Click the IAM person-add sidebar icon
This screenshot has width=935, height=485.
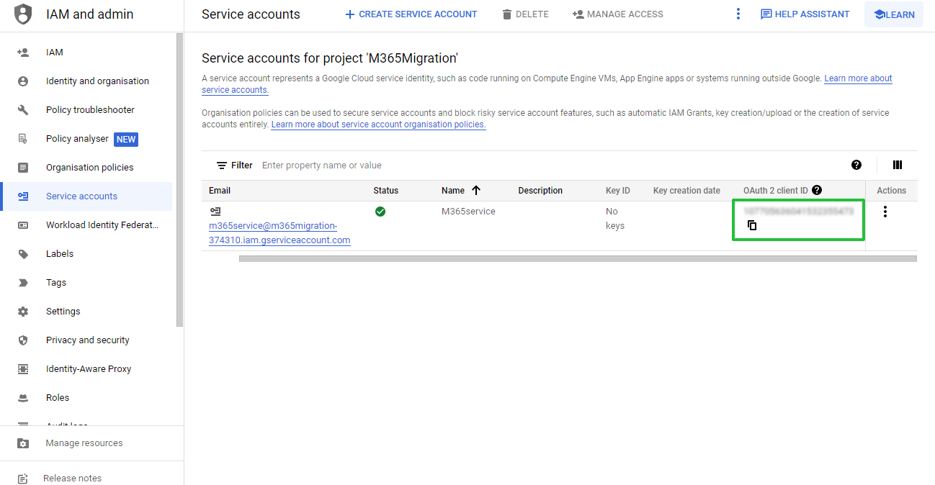point(23,53)
